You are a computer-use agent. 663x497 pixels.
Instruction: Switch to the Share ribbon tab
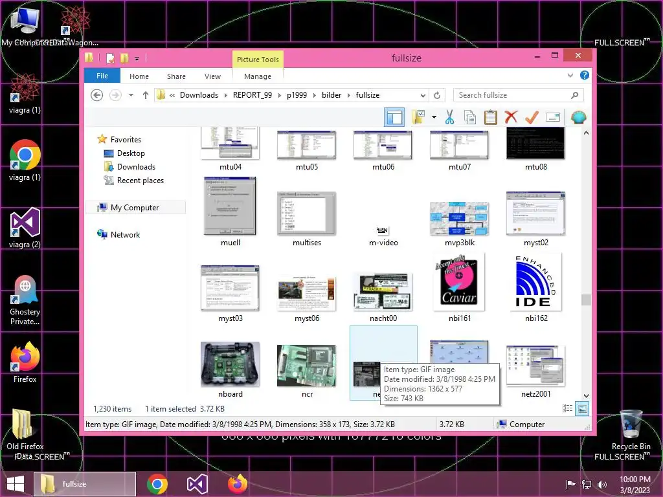(176, 76)
